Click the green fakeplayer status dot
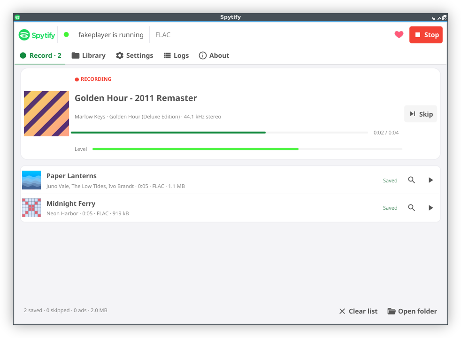This screenshot has width=461, height=338. click(67, 35)
